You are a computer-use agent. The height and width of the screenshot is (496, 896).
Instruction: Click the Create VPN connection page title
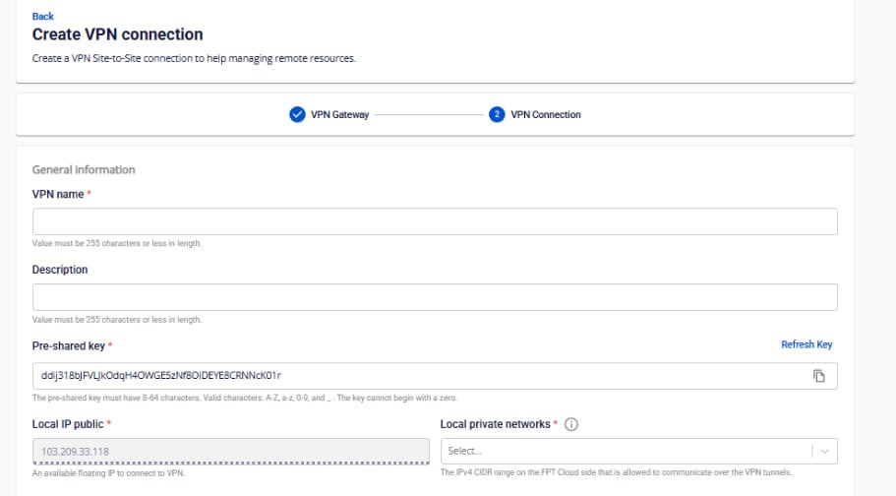click(118, 34)
